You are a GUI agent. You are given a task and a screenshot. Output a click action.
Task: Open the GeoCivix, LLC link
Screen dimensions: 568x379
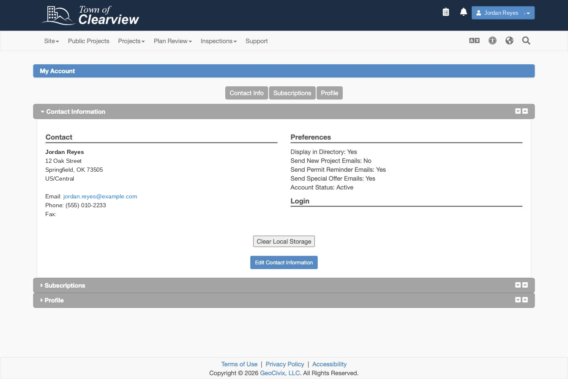pos(280,373)
